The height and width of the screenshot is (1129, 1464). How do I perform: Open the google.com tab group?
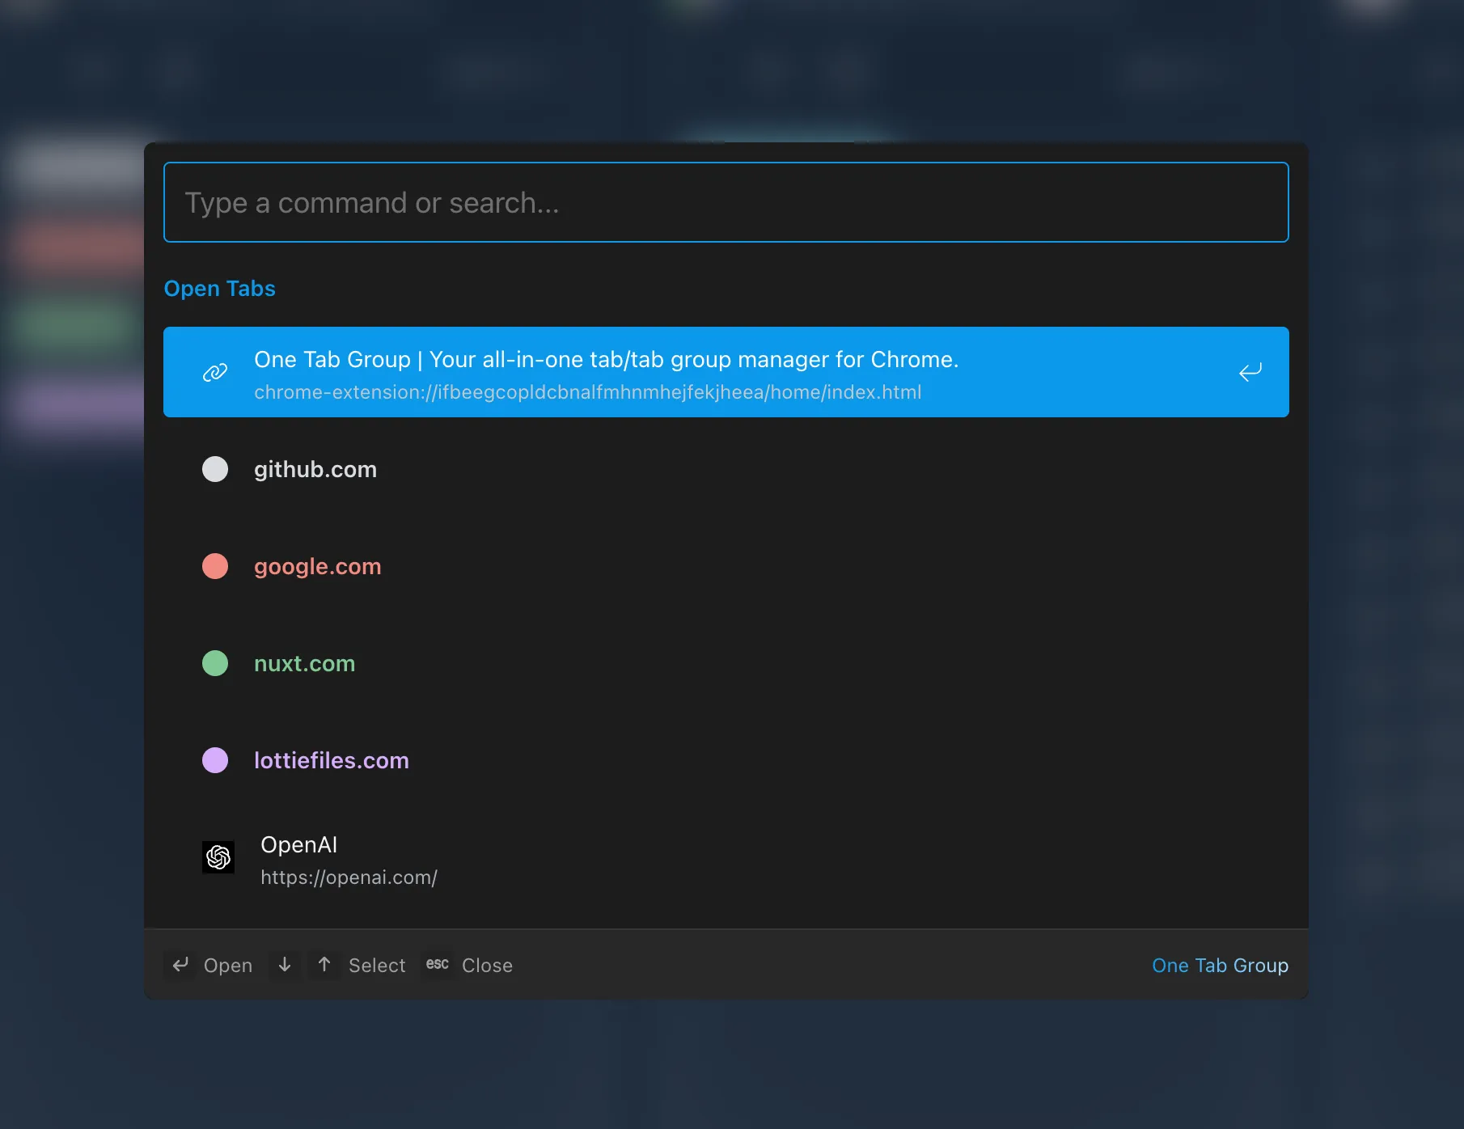317,567
